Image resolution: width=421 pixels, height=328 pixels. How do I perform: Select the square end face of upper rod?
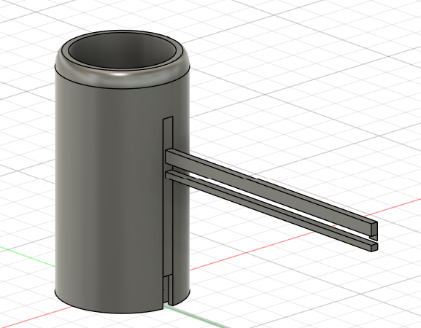click(x=374, y=228)
